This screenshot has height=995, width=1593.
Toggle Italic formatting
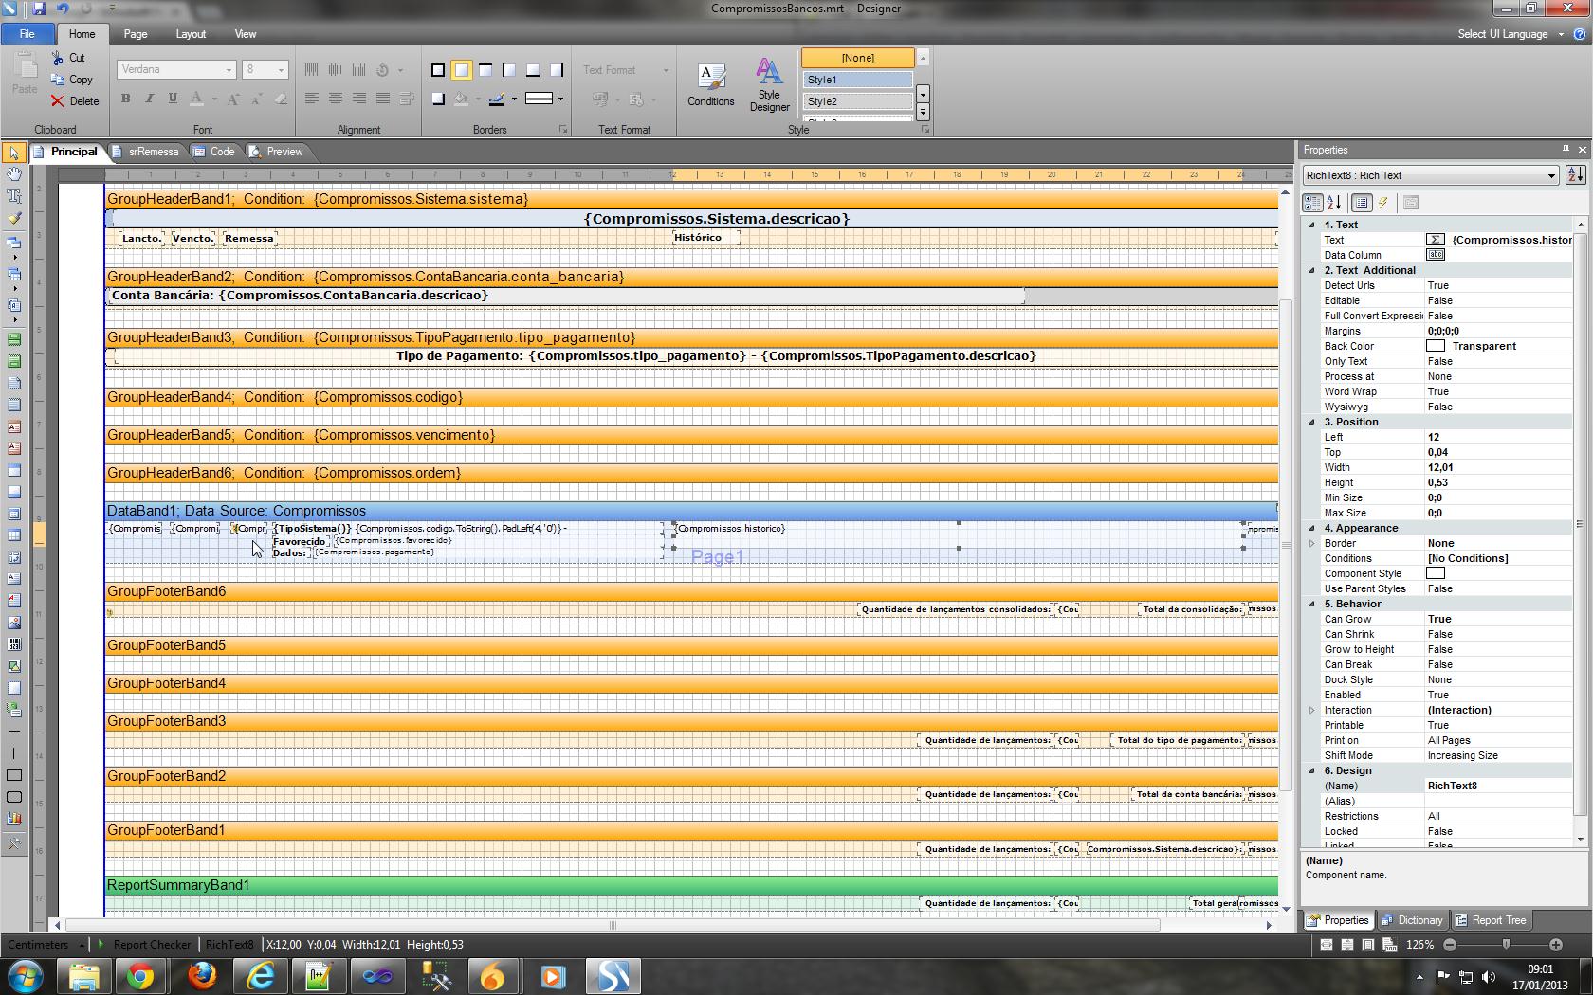[149, 99]
